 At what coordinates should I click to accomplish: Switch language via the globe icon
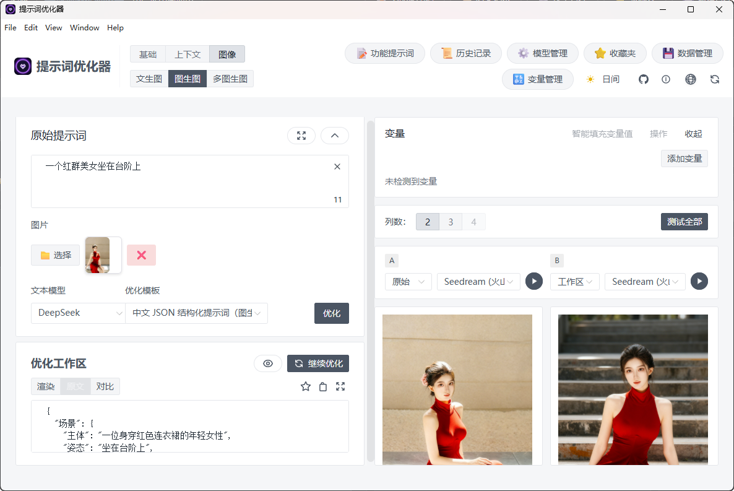[x=691, y=79]
